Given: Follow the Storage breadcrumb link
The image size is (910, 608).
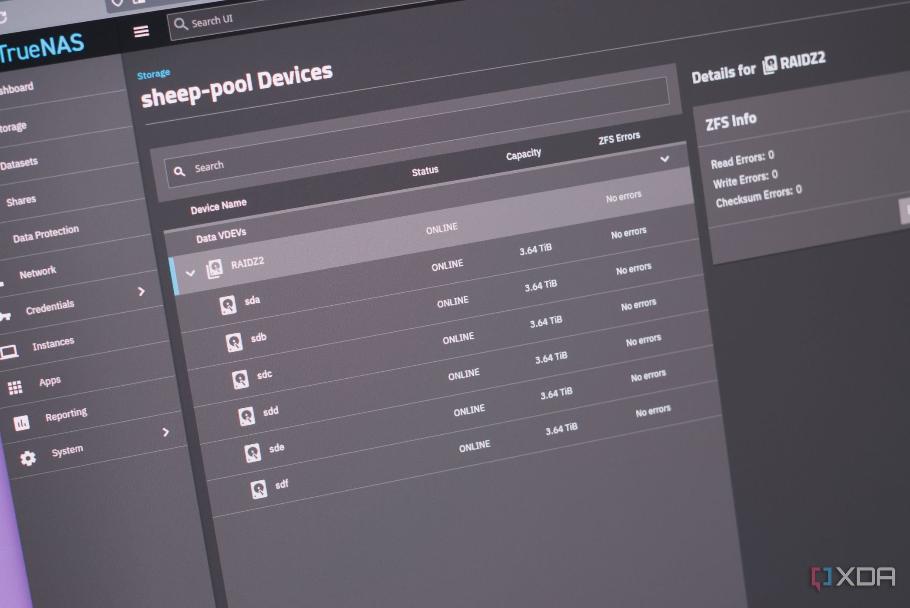Looking at the screenshot, I should pyautogui.click(x=153, y=74).
